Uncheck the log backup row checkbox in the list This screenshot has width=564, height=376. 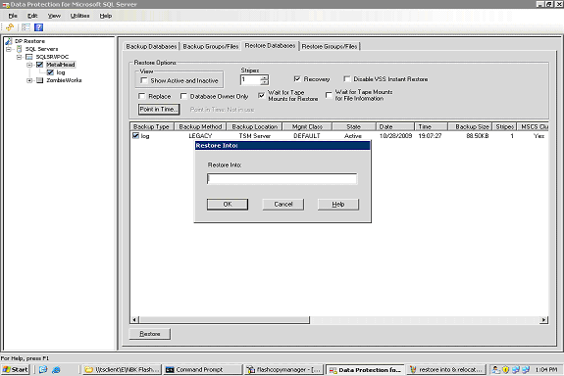(x=135, y=136)
